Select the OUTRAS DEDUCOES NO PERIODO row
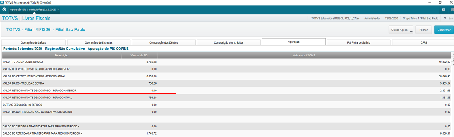The height and width of the screenshot is (137, 454). tap(227, 105)
